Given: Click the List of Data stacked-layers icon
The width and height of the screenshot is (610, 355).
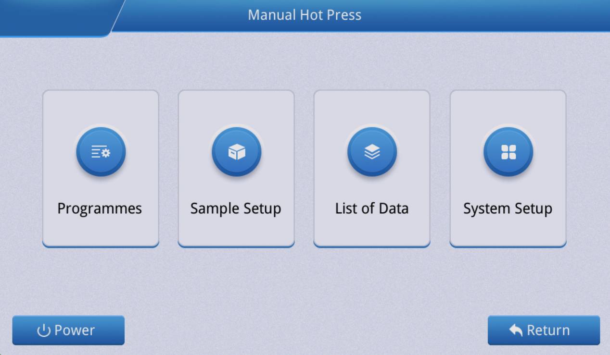Looking at the screenshot, I should (372, 152).
